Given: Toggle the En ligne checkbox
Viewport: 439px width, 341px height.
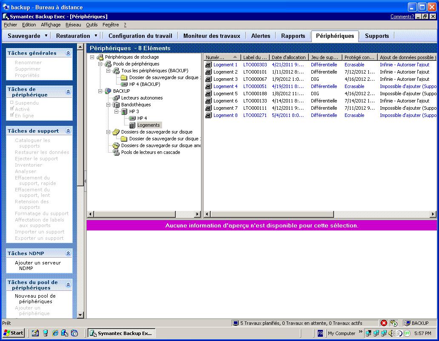Looking at the screenshot, I should click(x=12, y=115).
